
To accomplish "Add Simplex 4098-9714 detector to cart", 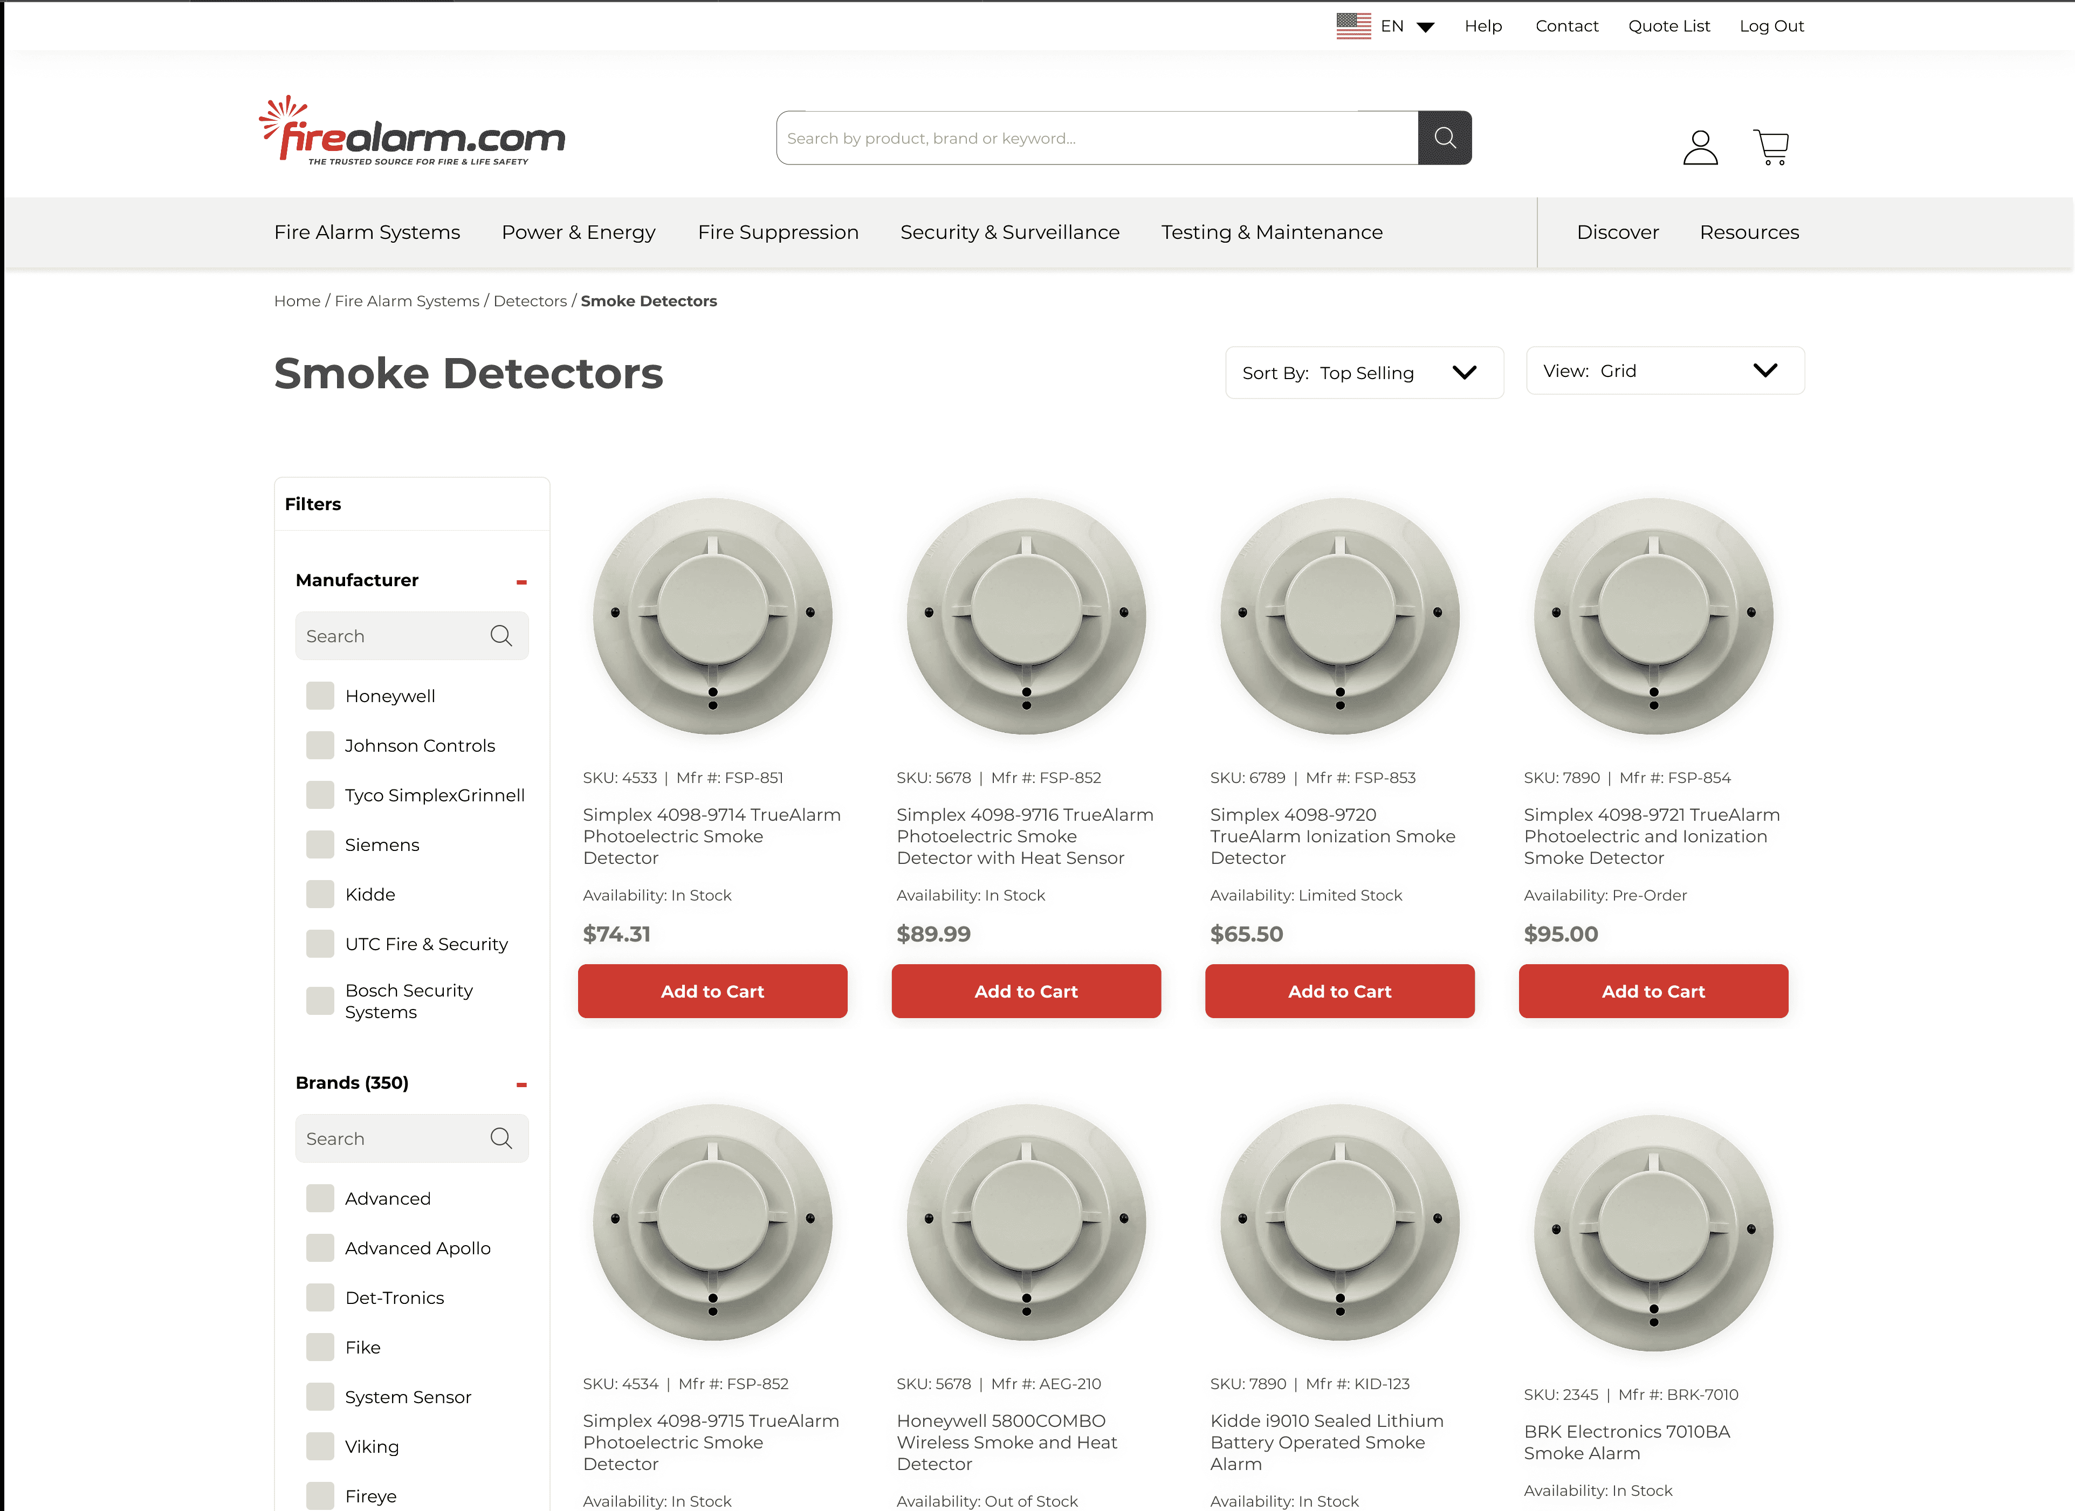I will 712,991.
